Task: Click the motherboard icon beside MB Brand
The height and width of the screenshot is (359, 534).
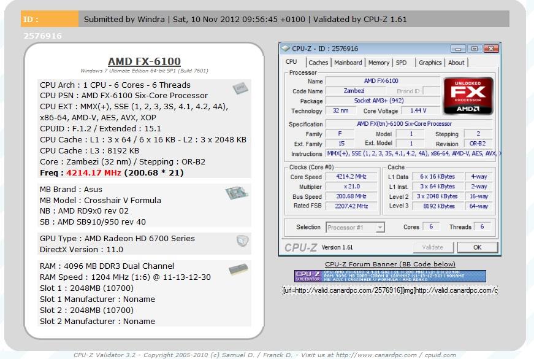Action: (x=237, y=193)
